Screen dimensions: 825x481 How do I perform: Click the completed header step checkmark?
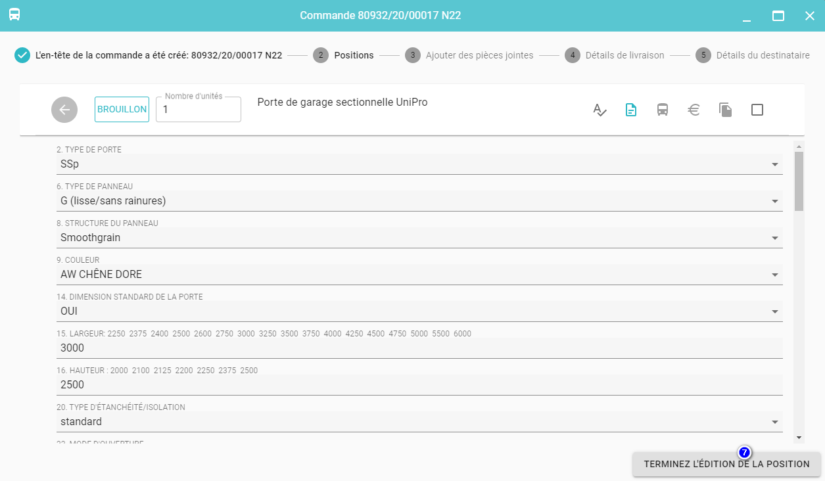click(x=22, y=55)
